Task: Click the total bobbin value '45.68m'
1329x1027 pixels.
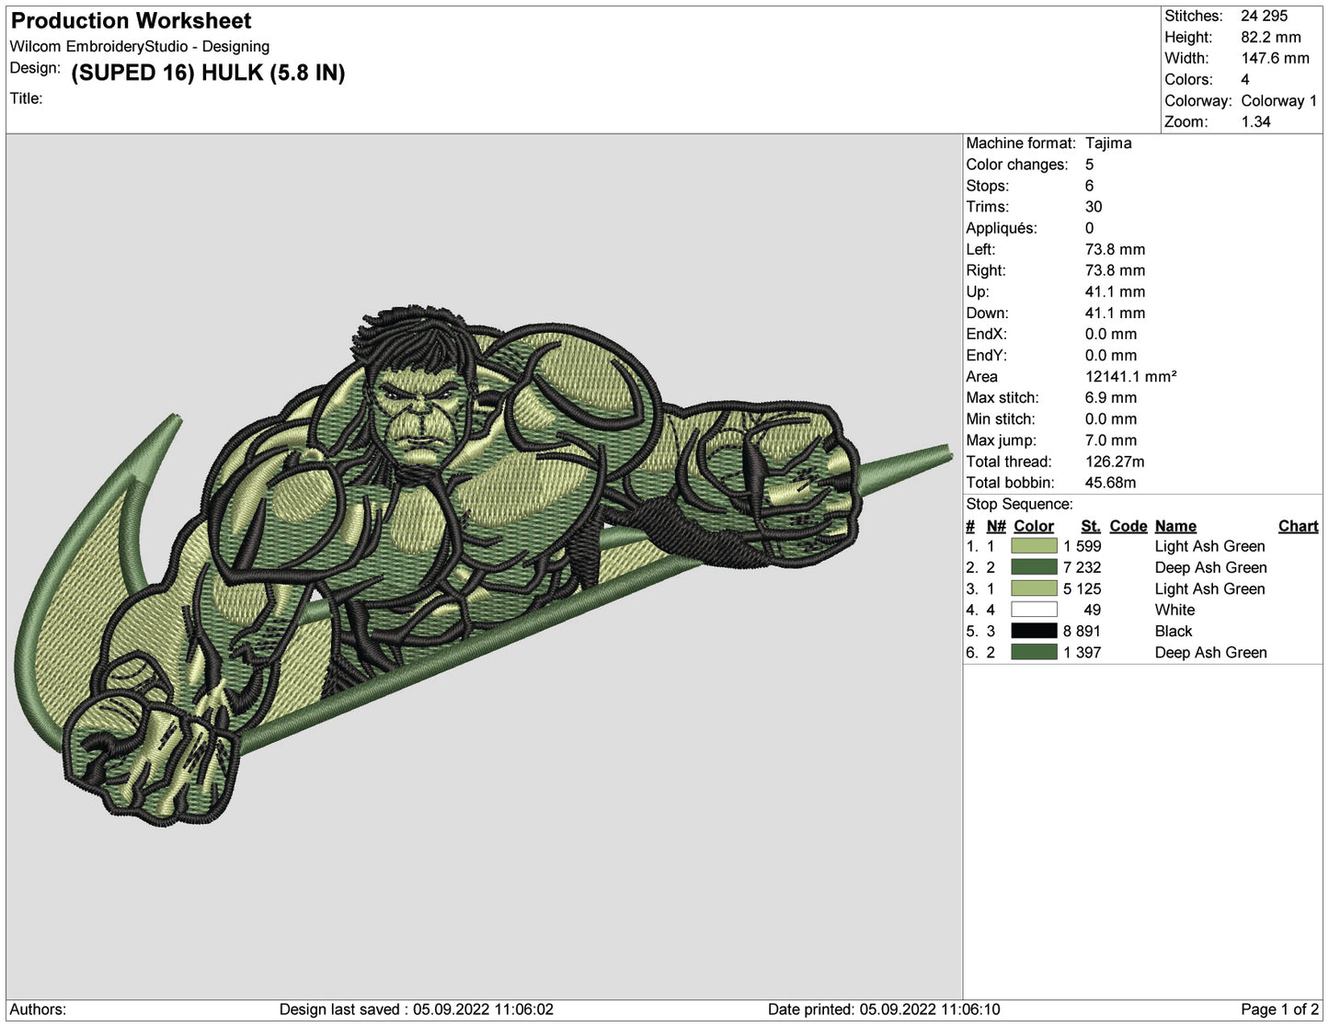Action: point(1110,482)
